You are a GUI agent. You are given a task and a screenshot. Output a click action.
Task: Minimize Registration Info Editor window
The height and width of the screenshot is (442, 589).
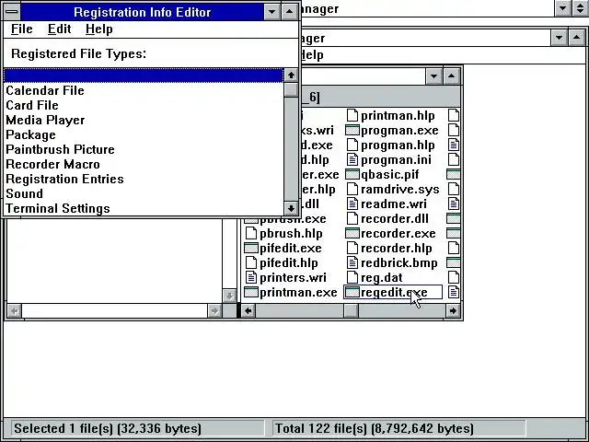[x=272, y=12]
